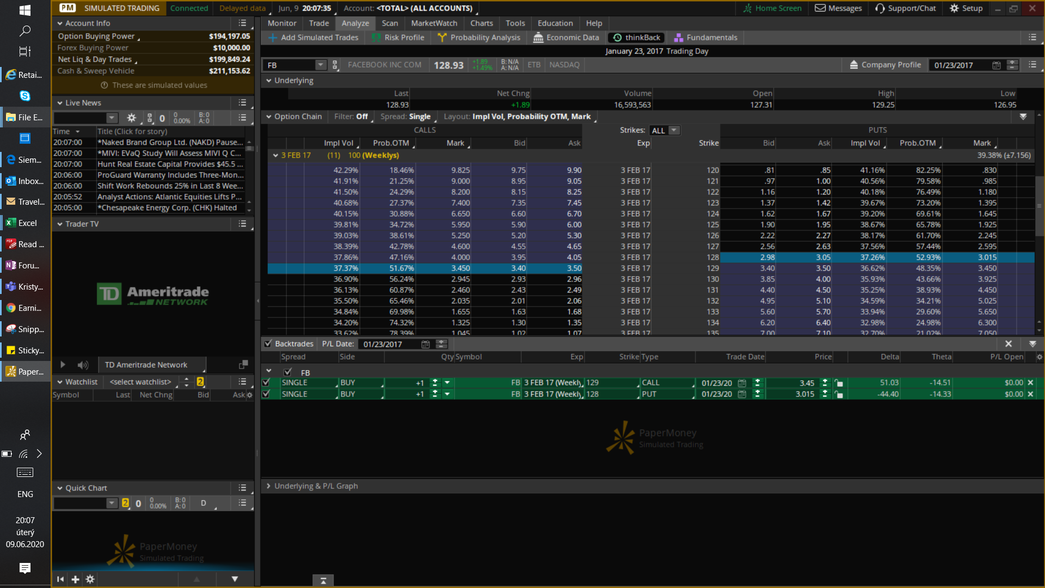Screen dimensions: 1045x588
Task: Click Live News gadget settings gear
Action: [131, 118]
